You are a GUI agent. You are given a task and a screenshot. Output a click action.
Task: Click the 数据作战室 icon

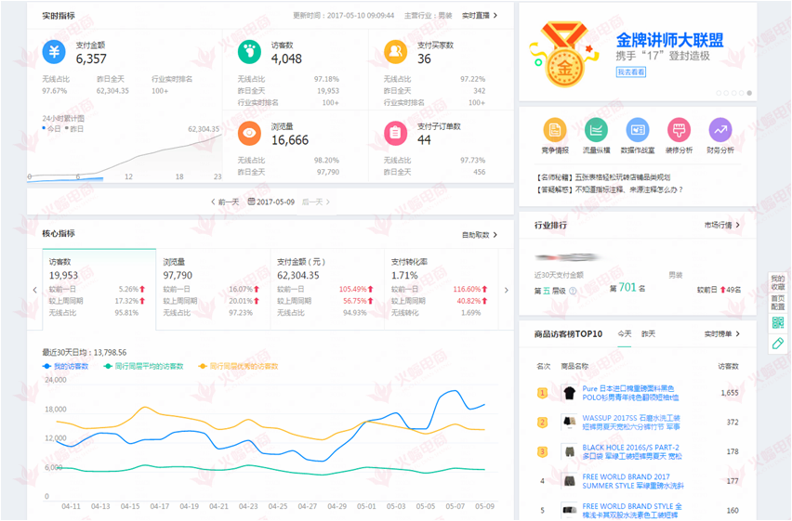coord(637,131)
